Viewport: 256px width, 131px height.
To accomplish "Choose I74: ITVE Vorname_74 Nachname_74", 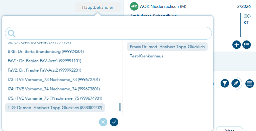I will (54, 89).
